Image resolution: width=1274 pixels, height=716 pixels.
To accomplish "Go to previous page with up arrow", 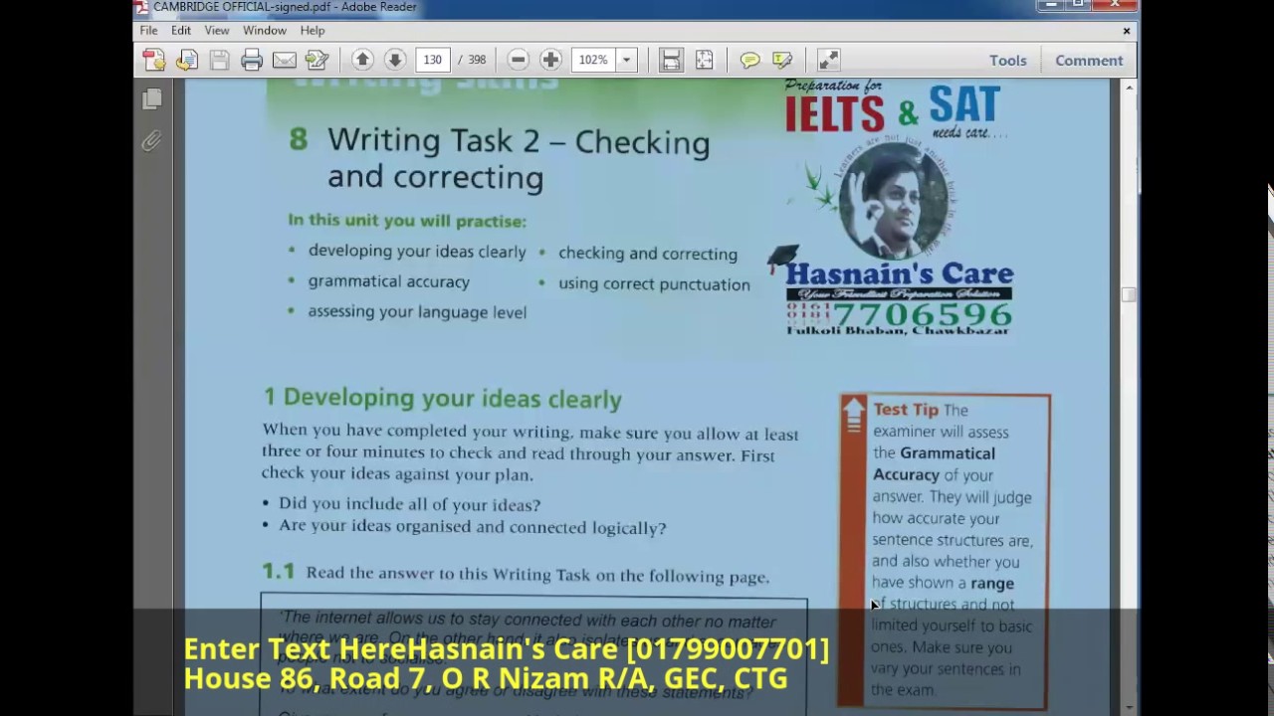I will point(362,60).
